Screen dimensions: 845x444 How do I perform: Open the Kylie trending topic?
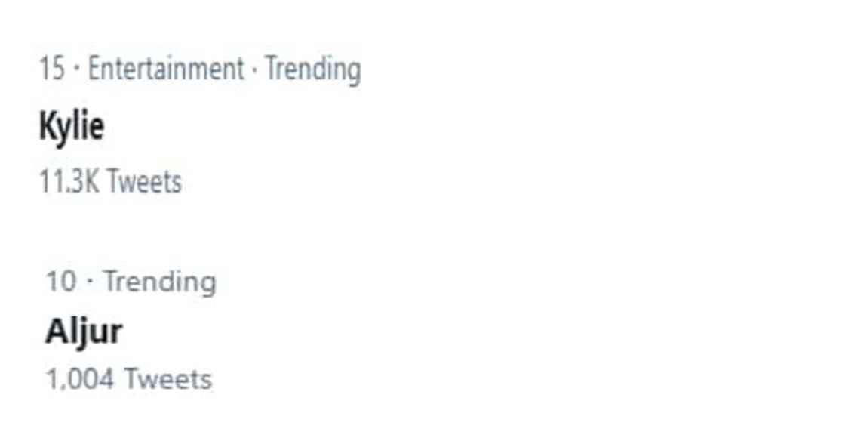coord(72,126)
